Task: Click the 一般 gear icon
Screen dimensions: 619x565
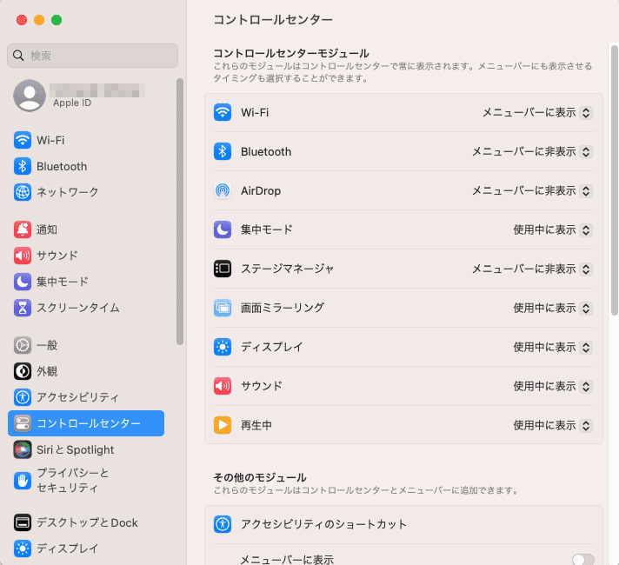Action: coord(23,345)
